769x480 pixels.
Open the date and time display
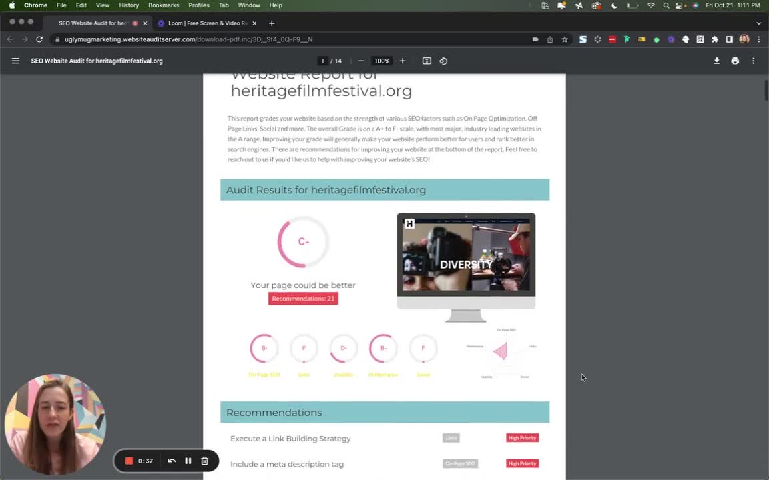(733, 5)
